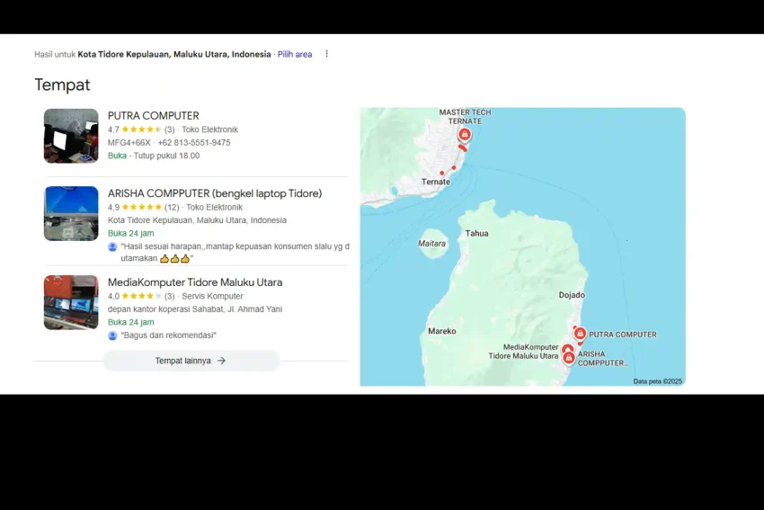Open the Pilih area link
This screenshot has width=764, height=510.
[x=295, y=54]
